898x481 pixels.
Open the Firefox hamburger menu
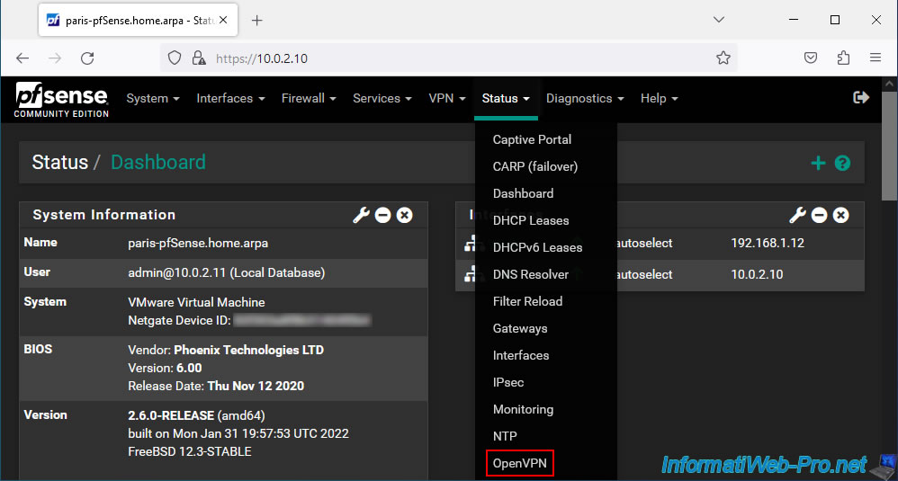pos(876,58)
